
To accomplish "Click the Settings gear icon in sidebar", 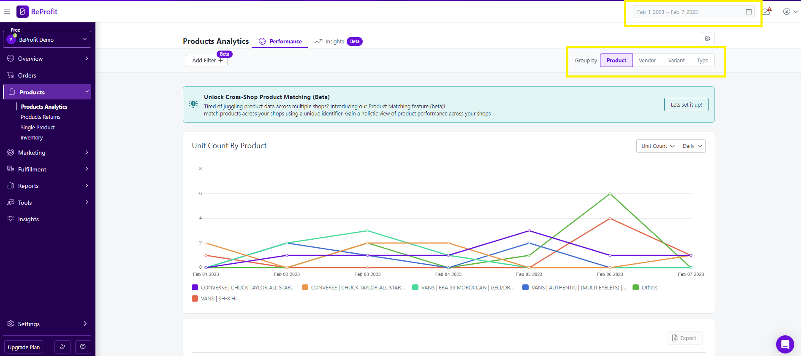I will [11, 324].
